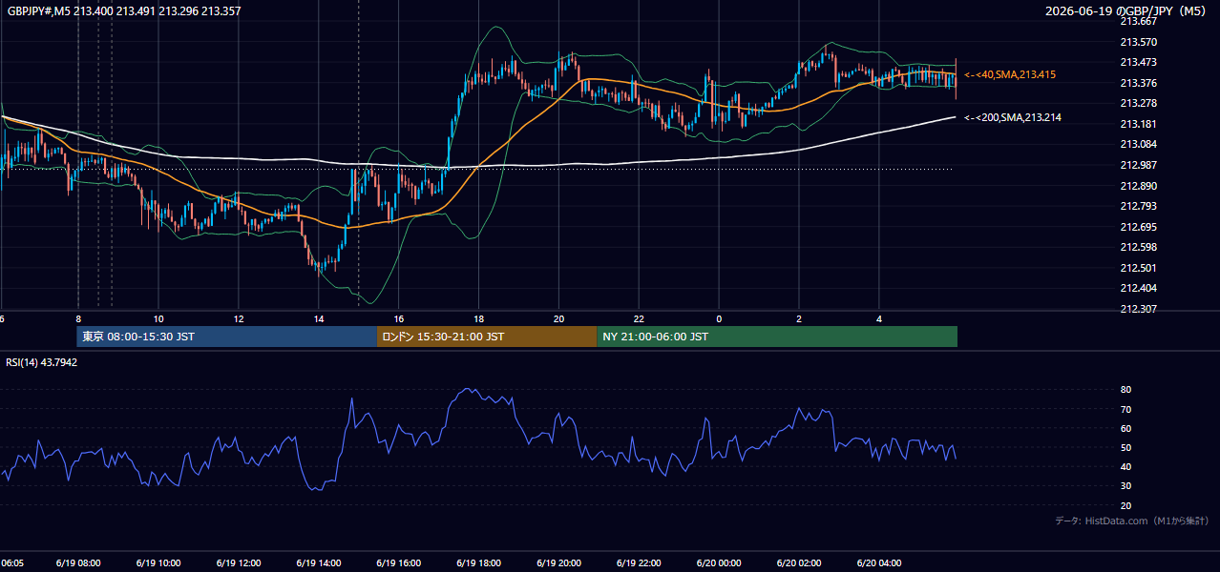Click the 212.307 price axis label
This screenshot has width=1220, height=572.
coord(1138,309)
